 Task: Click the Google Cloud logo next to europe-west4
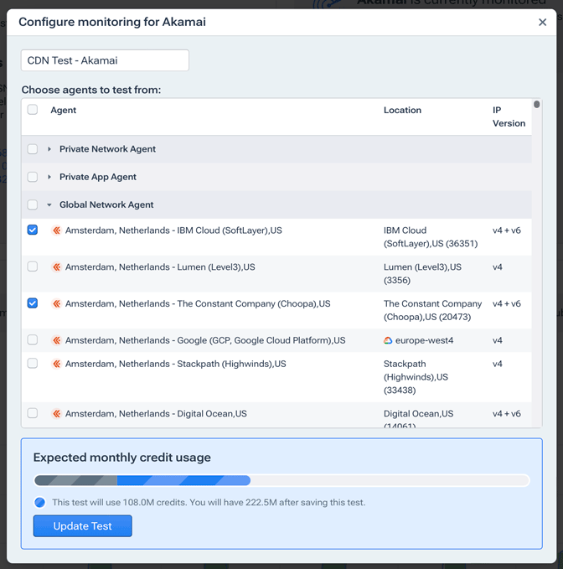(x=388, y=341)
